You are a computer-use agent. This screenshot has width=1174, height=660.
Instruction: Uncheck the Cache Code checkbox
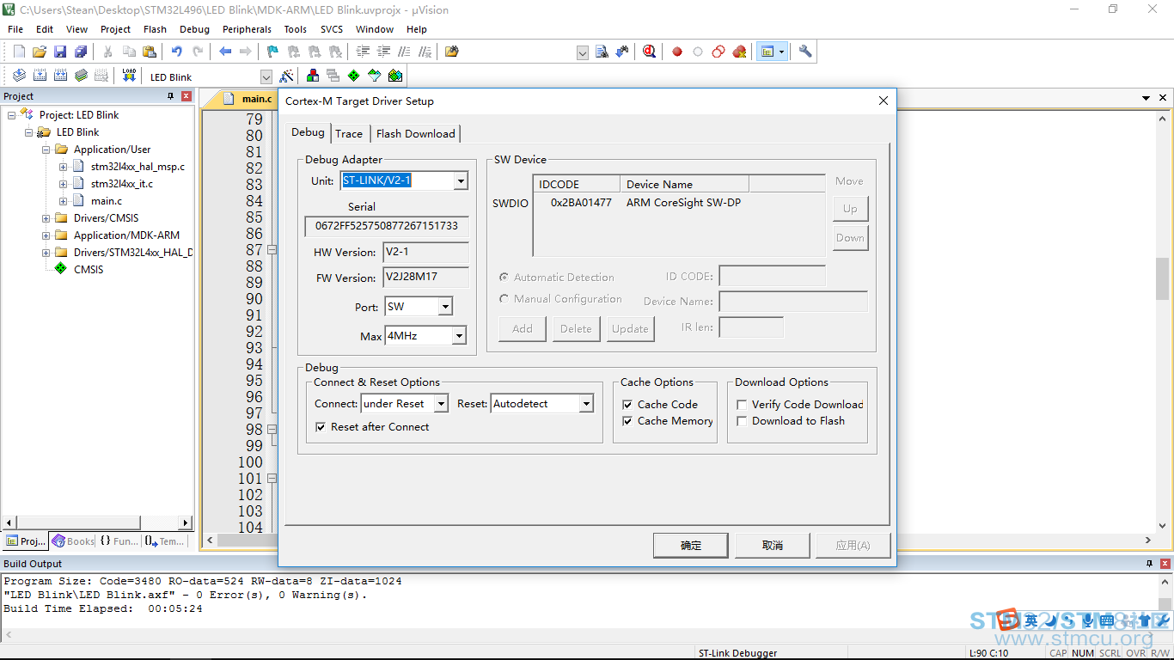[627, 405]
